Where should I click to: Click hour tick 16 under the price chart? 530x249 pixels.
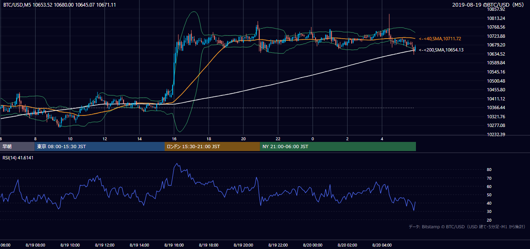(174, 139)
